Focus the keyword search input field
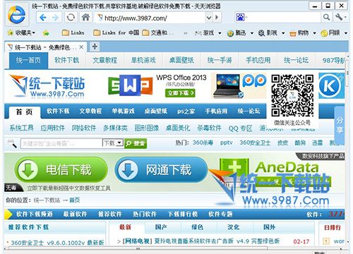Viewport: 353px width, 254px height. (61, 143)
